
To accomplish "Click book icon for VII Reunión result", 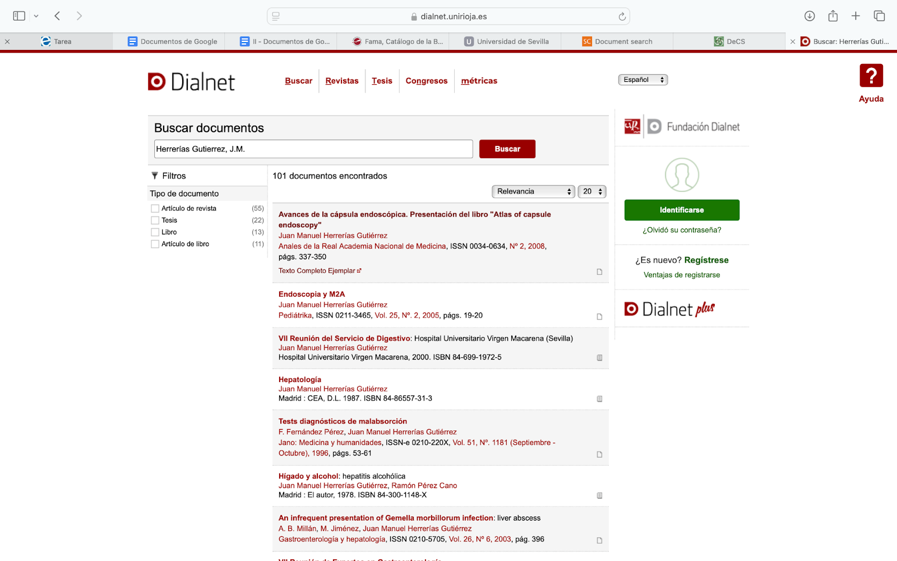I will tap(599, 358).
